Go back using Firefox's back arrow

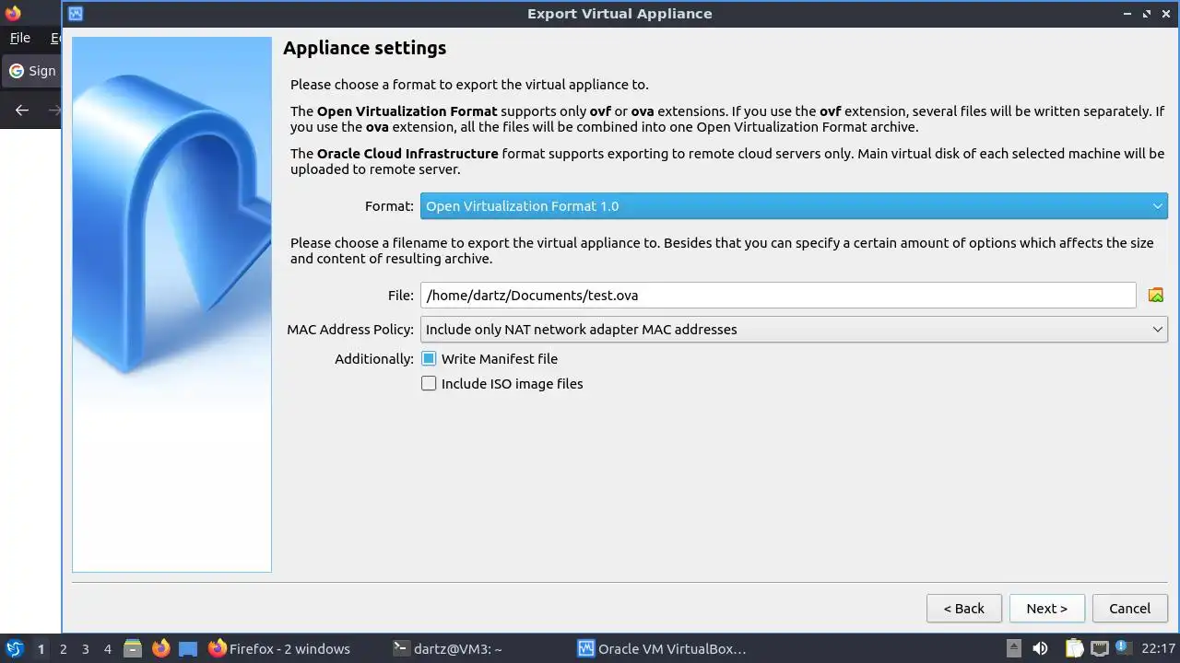coord(22,110)
